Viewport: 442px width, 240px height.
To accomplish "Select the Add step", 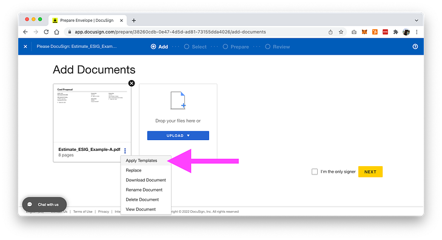I will click(x=159, y=47).
